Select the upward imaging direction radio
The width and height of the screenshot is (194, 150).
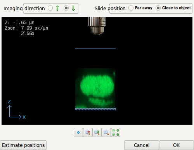(50, 8)
